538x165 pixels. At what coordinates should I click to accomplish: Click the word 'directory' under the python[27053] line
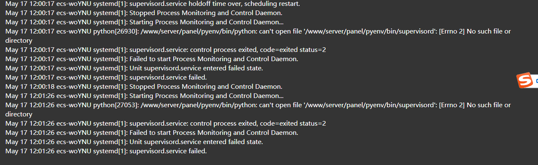(19, 114)
